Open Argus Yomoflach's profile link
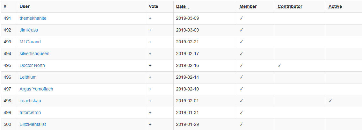Screen dimensions: 362x130 pos(36,89)
